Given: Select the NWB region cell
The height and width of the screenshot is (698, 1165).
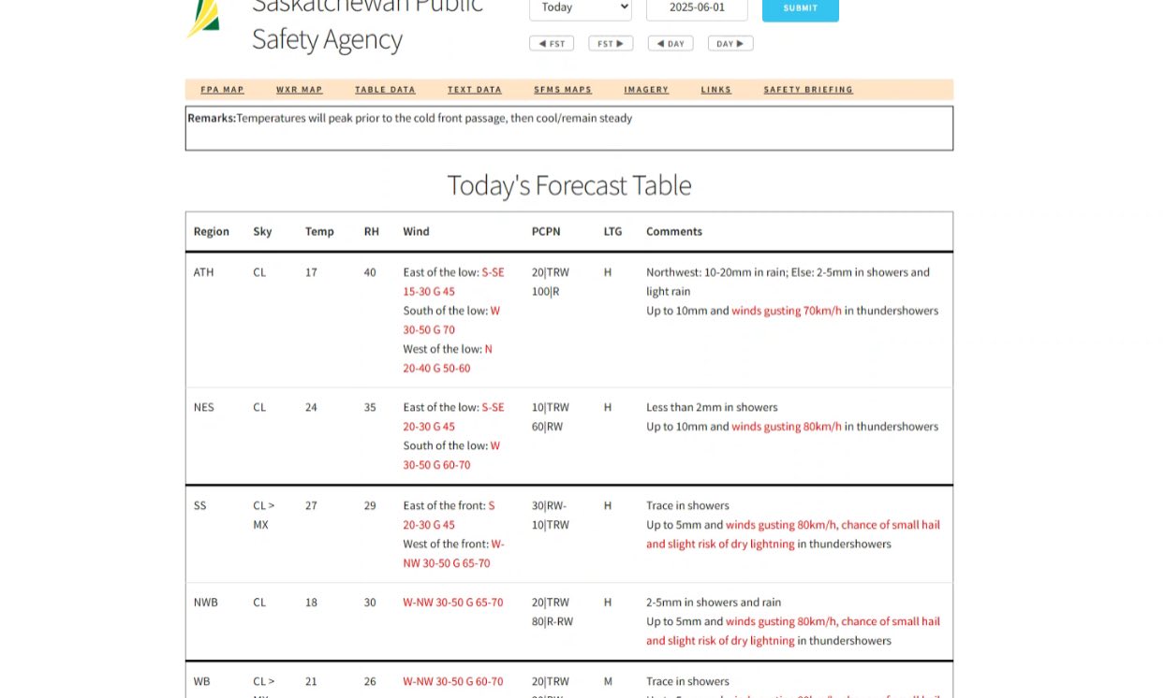Looking at the screenshot, I should [x=206, y=603].
